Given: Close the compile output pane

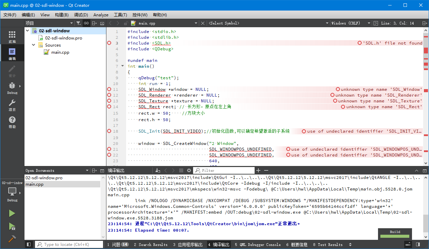Looking at the screenshot, I should tap(425, 170).
